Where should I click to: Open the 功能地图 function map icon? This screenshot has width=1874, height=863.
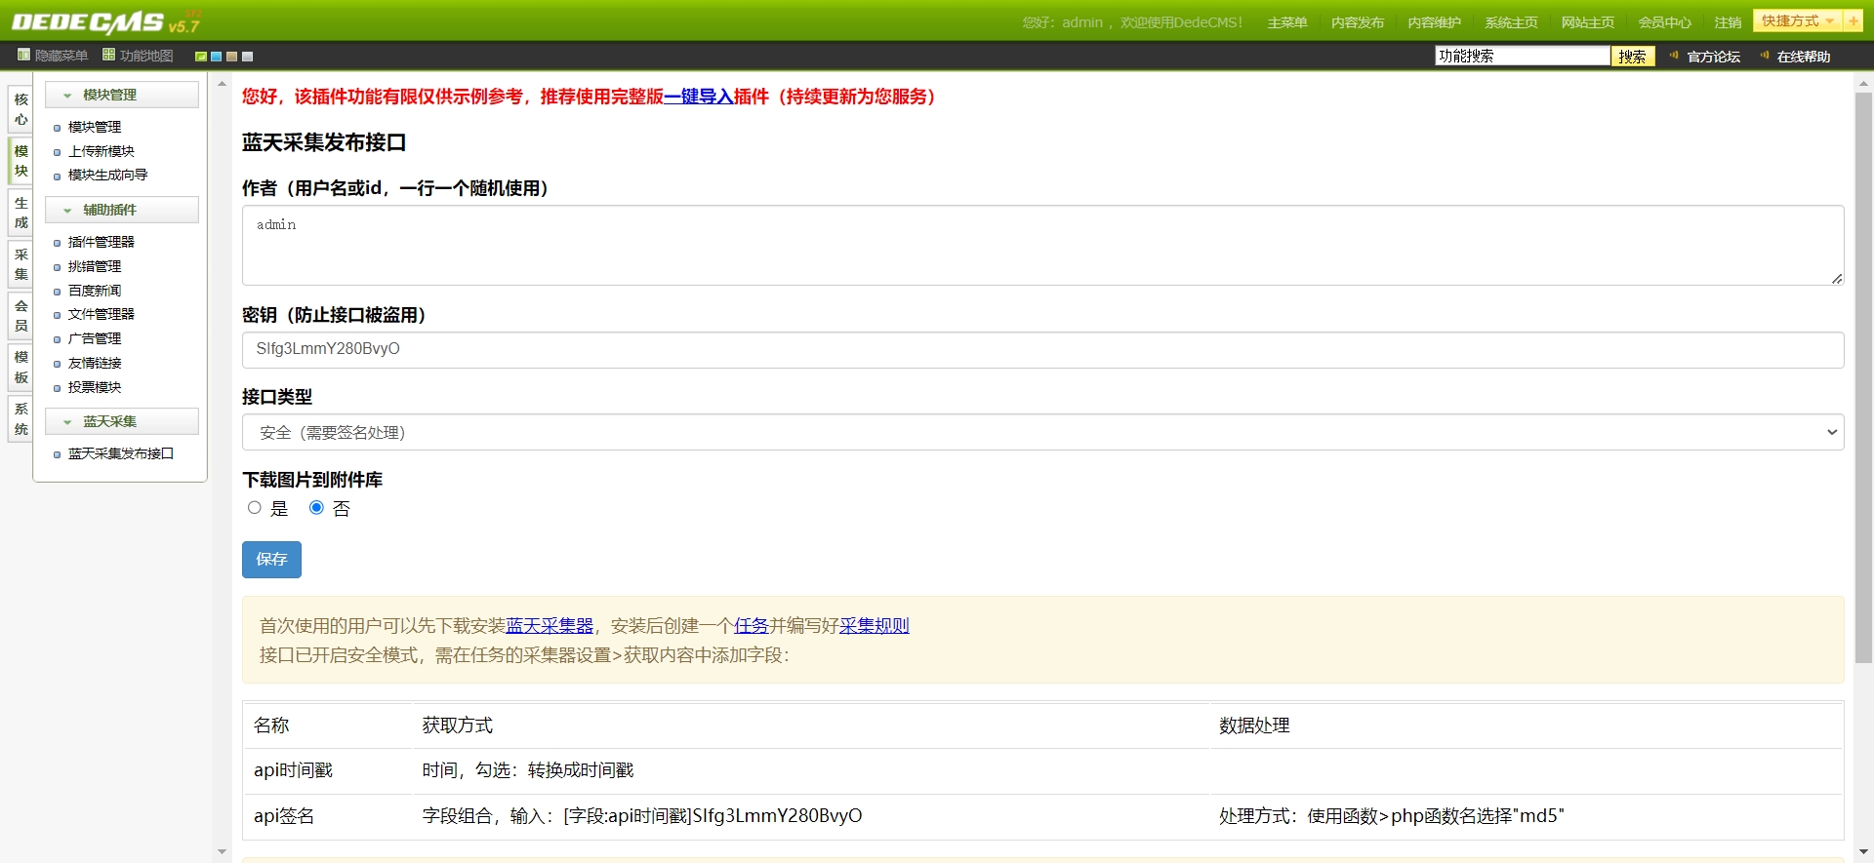coord(108,56)
